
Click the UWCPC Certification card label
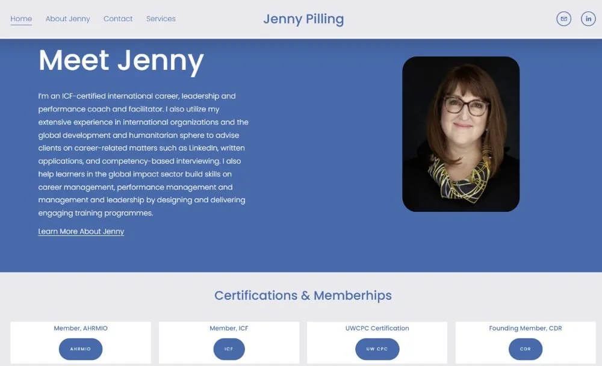click(377, 328)
